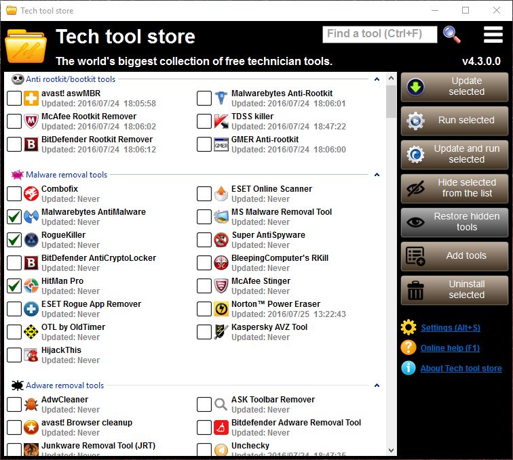Click the Super AntiSpyware icon

(x=221, y=240)
